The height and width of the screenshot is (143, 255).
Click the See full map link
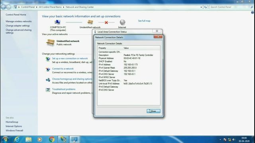tap(144, 21)
